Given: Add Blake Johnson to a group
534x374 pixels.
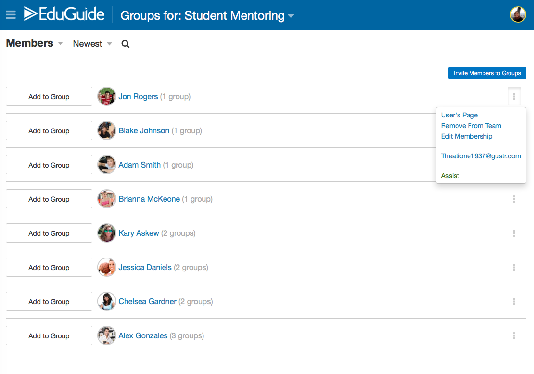Looking at the screenshot, I should click(49, 130).
